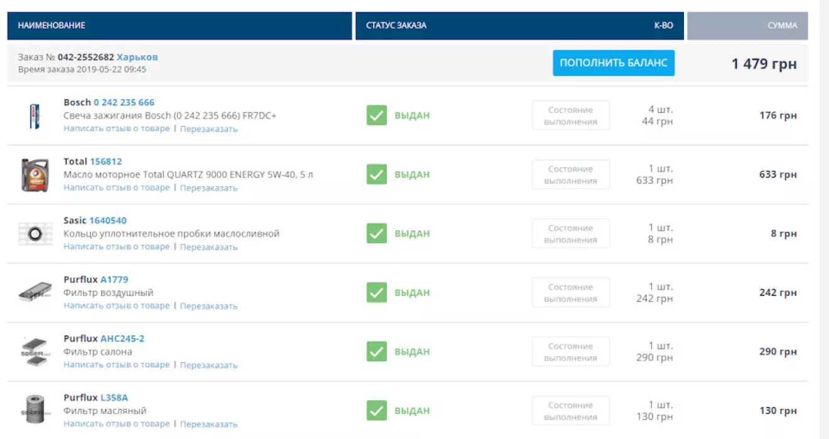Click green checkmark for Bosch spark plug

(376, 116)
